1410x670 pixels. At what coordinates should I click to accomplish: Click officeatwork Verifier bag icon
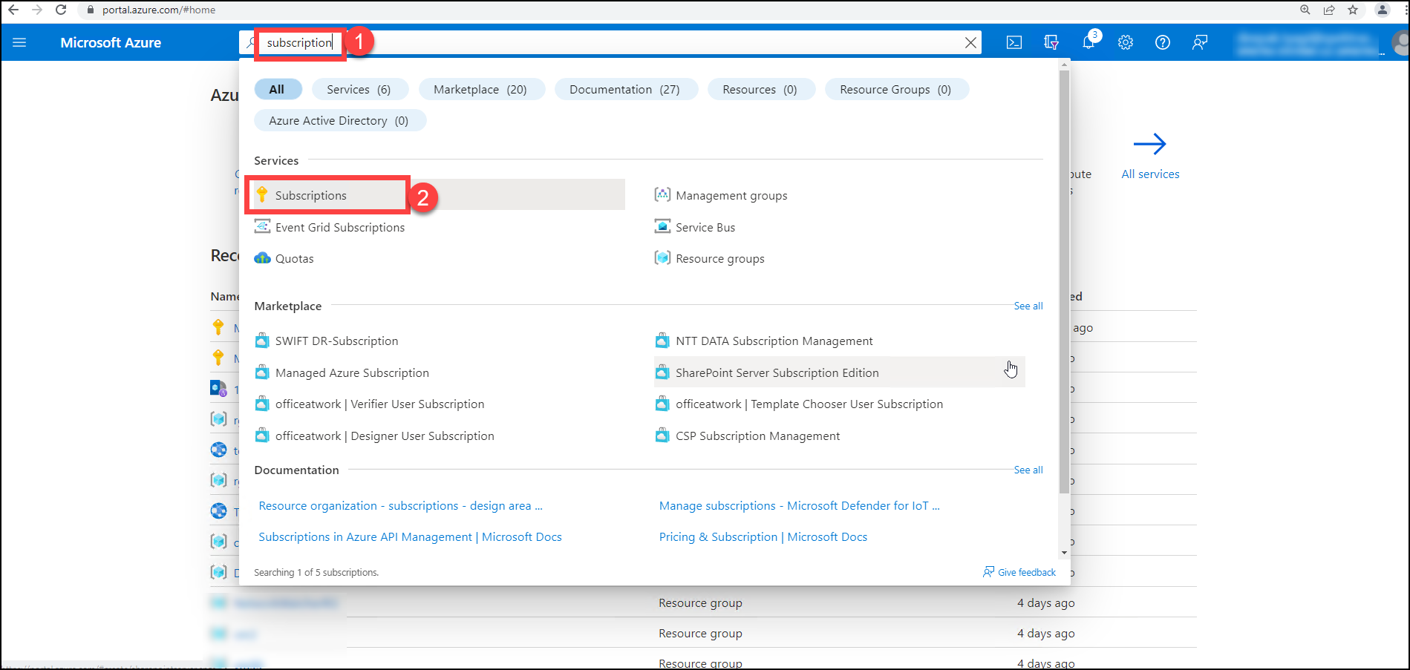(x=262, y=404)
